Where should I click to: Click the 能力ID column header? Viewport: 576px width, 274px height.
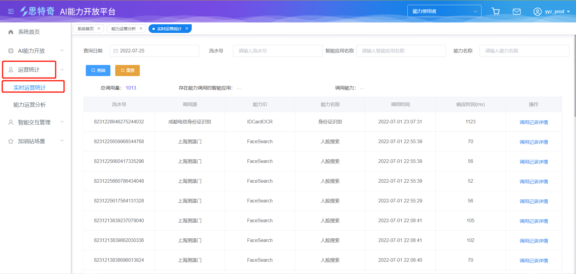point(260,105)
